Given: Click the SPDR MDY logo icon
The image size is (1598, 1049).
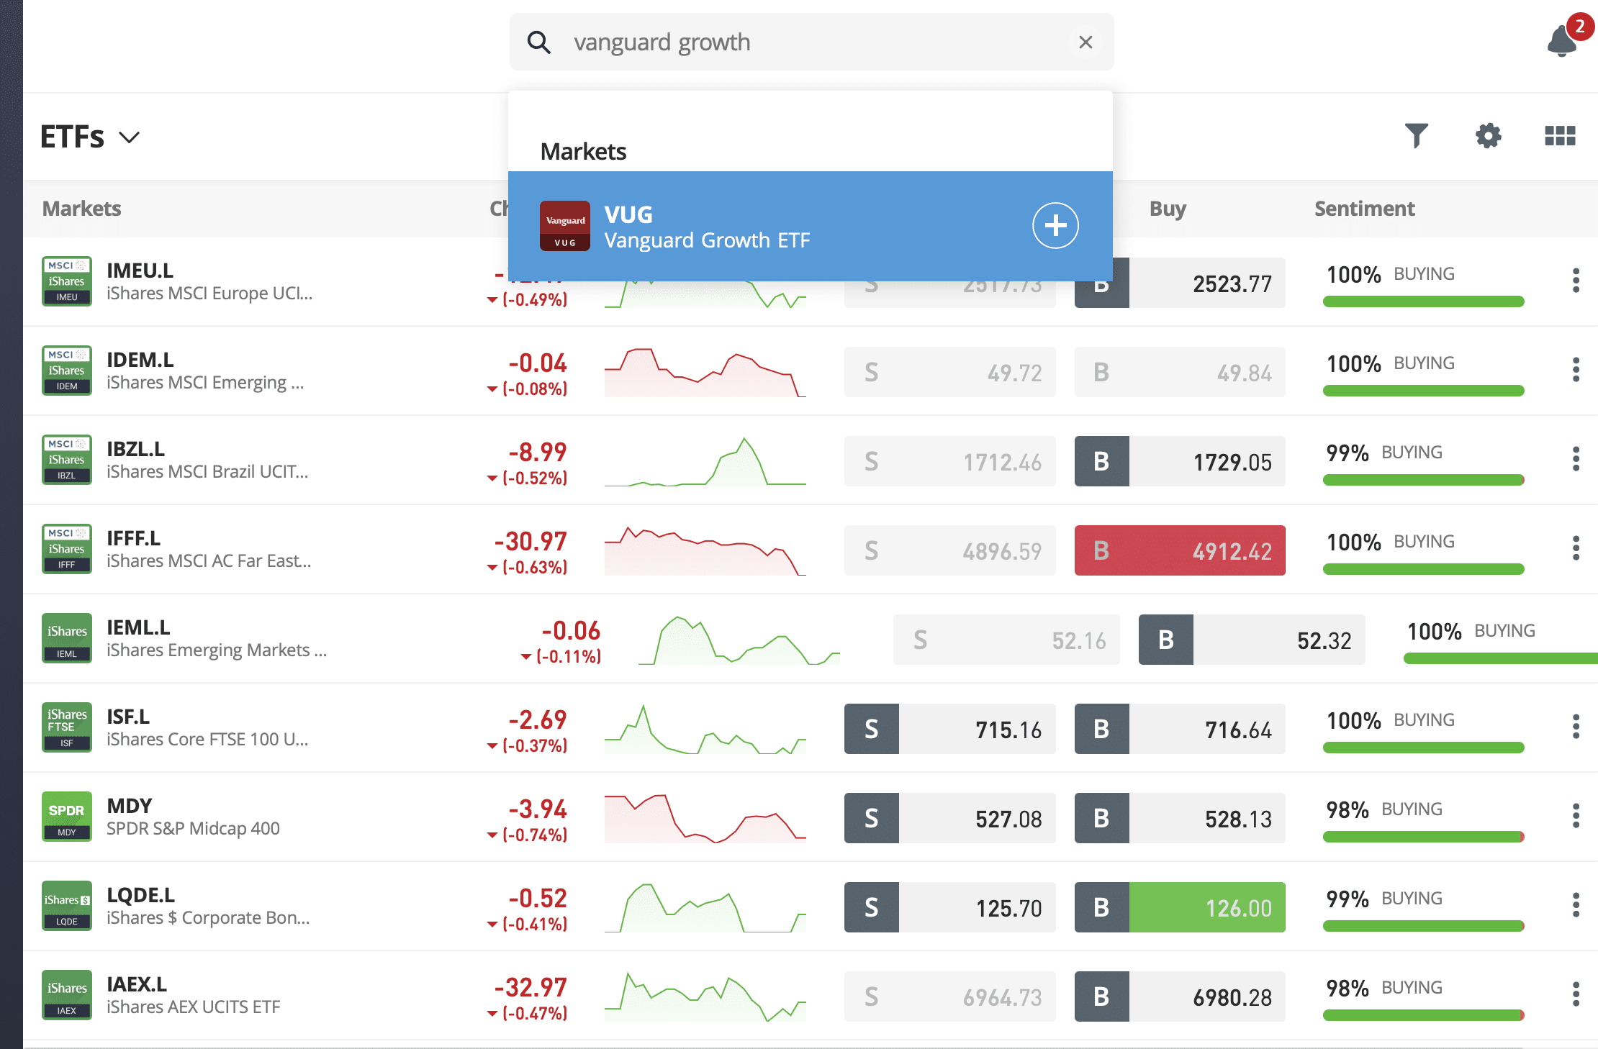Looking at the screenshot, I should click(x=67, y=817).
